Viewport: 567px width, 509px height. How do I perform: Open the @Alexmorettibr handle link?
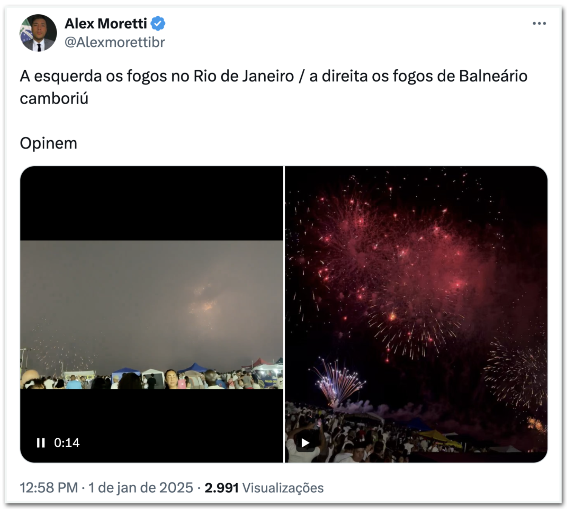point(115,42)
